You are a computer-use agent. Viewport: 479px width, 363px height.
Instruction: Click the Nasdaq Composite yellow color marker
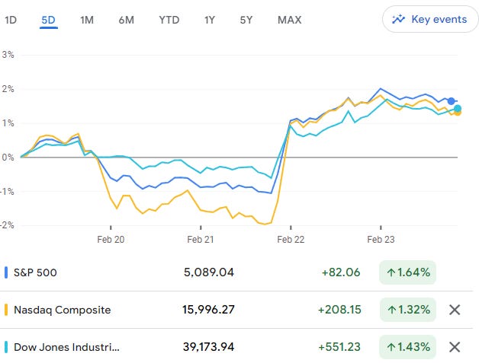tap(6, 310)
